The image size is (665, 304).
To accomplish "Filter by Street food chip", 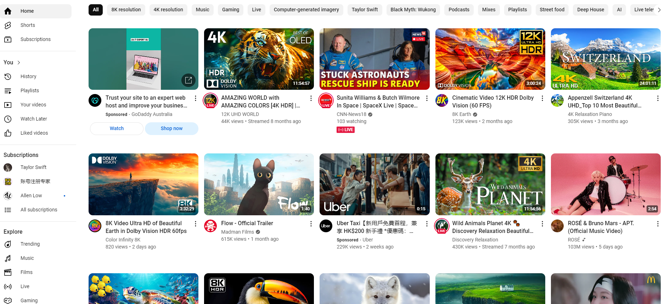I will (x=552, y=10).
